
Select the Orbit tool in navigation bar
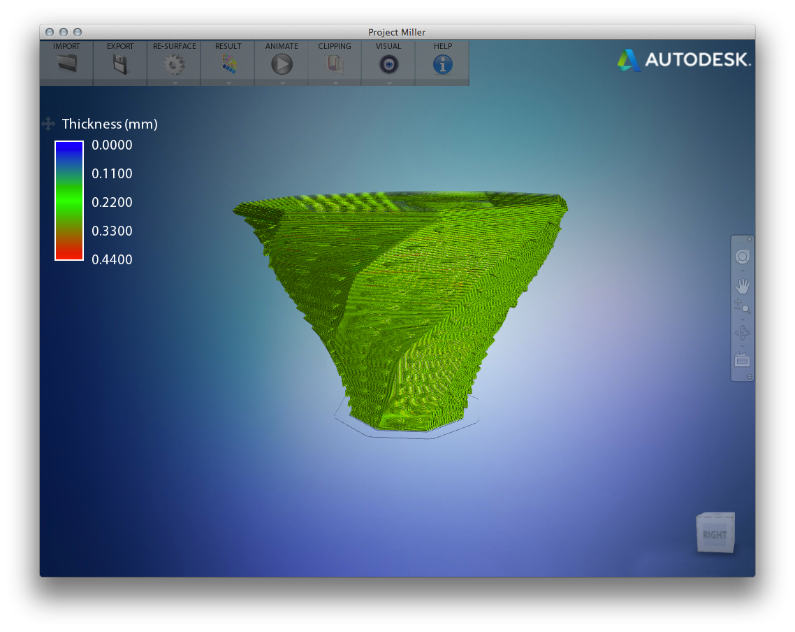pos(742,333)
